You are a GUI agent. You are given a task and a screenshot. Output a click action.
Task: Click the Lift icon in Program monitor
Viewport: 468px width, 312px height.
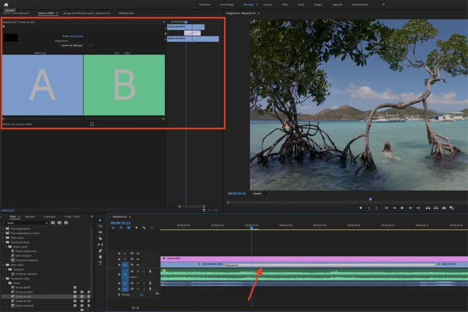pos(428,208)
